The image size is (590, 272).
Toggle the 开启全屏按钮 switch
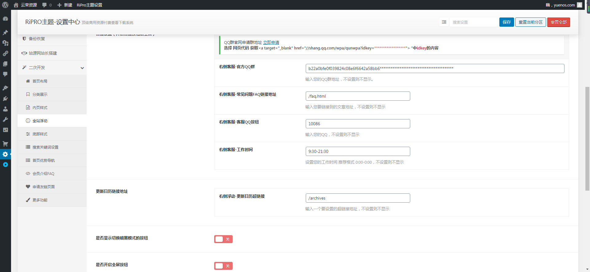point(223,266)
